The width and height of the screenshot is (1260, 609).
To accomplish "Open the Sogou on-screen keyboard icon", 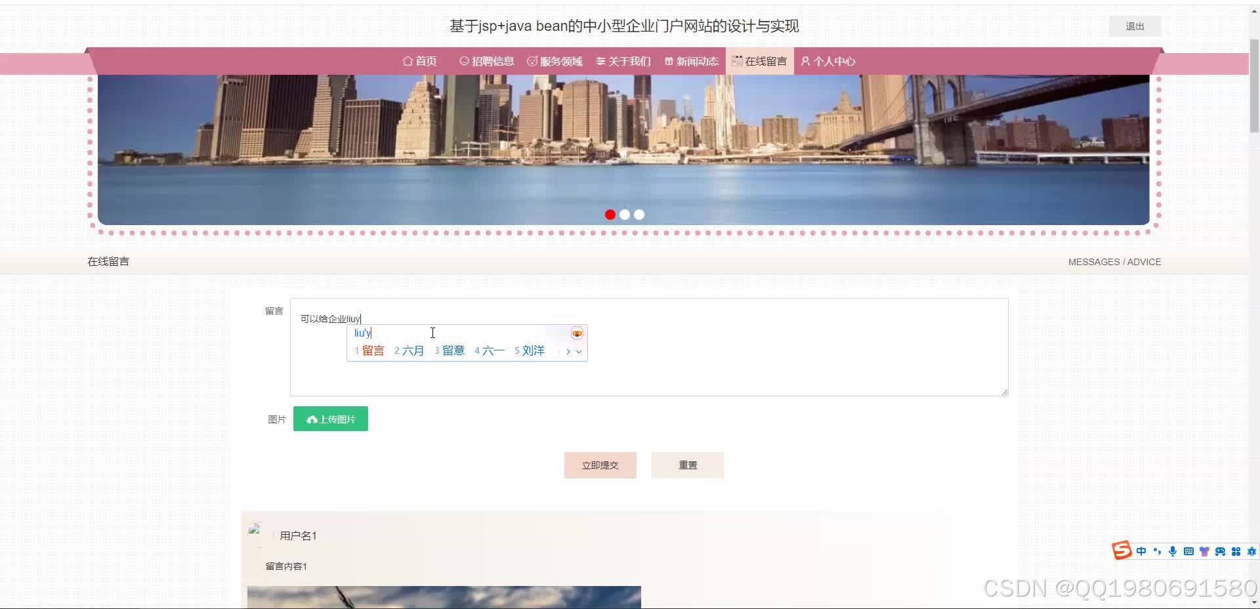I will pyautogui.click(x=1188, y=551).
